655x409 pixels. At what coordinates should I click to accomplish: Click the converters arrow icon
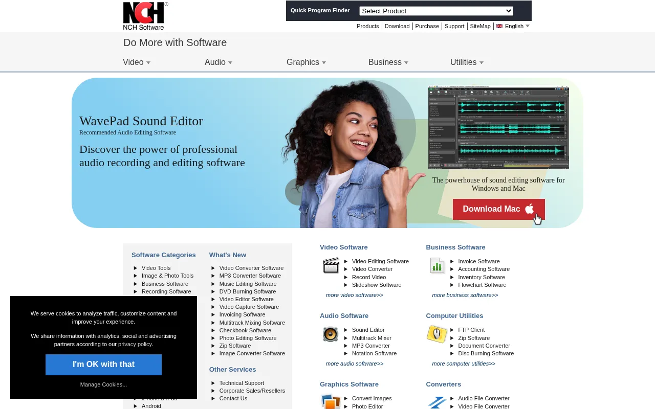tap(437, 403)
